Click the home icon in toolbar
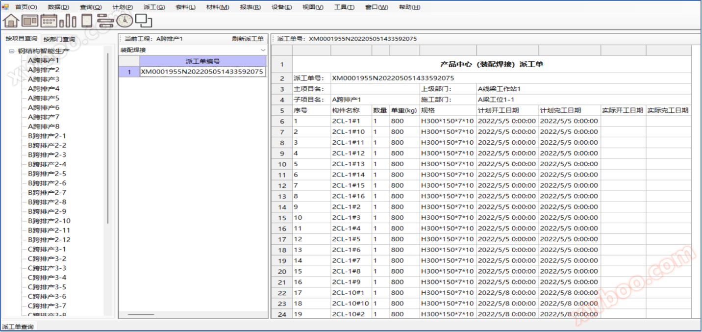This screenshot has height=332, width=702. [x=11, y=21]
